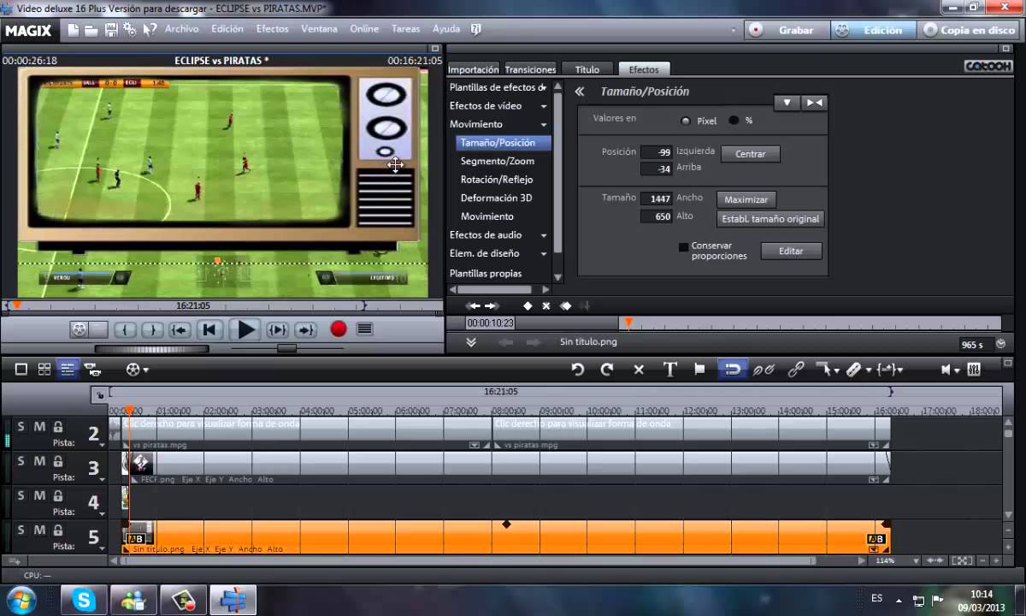The width and height of the screenshot is (1026, 616).
Task: Select the Pixel radio option
Action: click(x=686, y=121)
